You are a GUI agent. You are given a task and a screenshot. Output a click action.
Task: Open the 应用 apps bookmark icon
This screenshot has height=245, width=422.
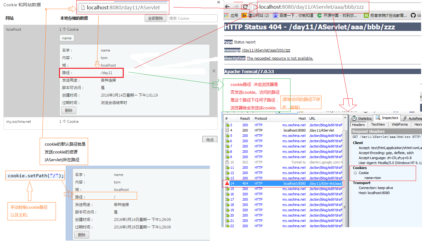click(226, 15)
